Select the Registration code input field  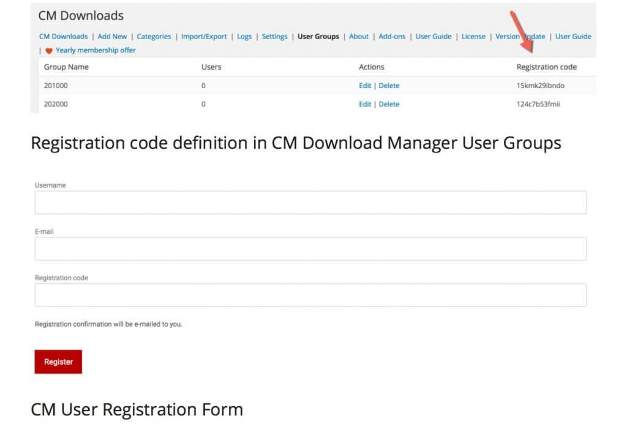[x=310, y=295]
